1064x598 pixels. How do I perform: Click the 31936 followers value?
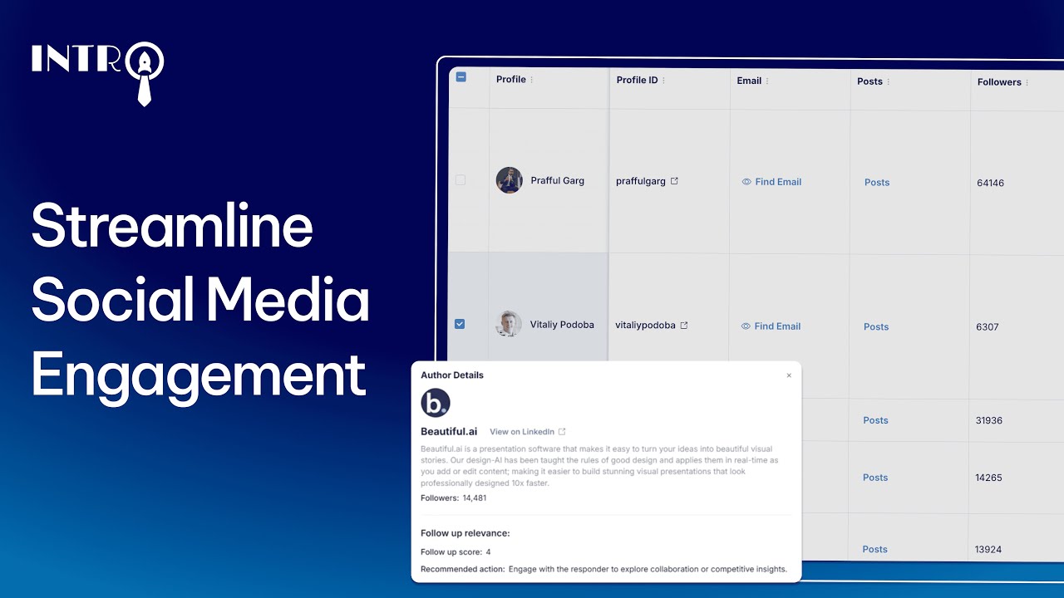989,420
